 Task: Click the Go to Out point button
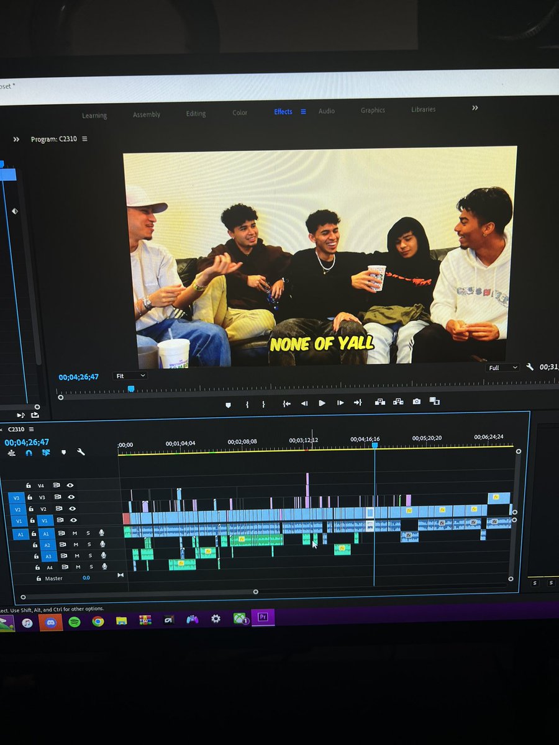[358, 402]
